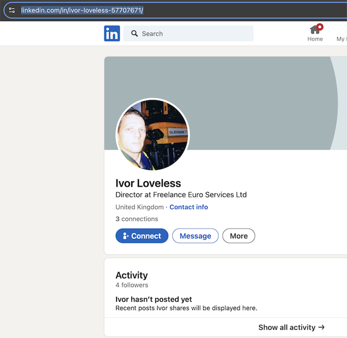The height and width of the screenshot is (338, 347).
Task: Go to the My Network tab
Action: tap(341, 39)
